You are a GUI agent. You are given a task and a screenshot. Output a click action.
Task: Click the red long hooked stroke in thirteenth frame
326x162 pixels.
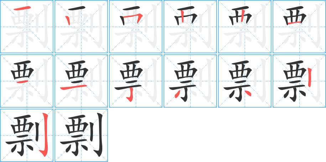click(x=45, y=135)
